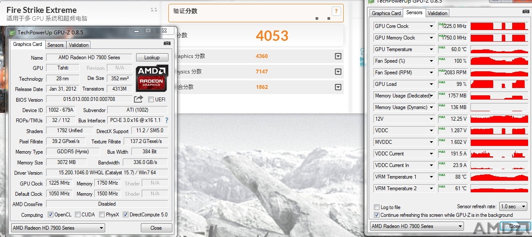Open the MVDDC sensor dropdown
This screenshot has height=237, width=532.
coord(431,142)
